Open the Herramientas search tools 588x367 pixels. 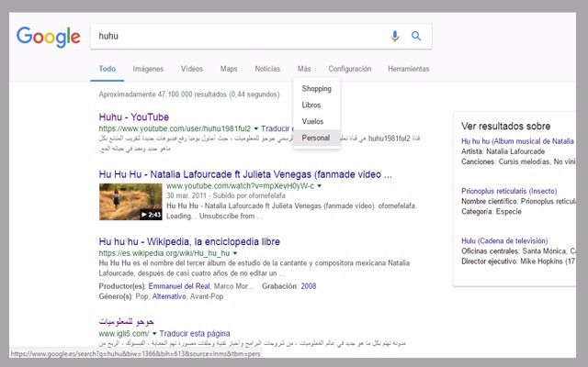[408, 69]
